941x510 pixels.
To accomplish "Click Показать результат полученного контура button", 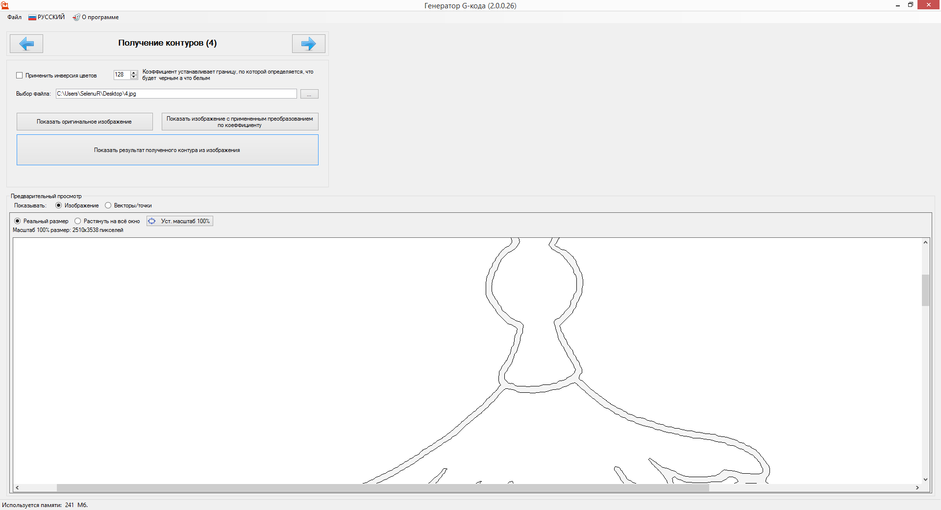I will click(168, 150).
